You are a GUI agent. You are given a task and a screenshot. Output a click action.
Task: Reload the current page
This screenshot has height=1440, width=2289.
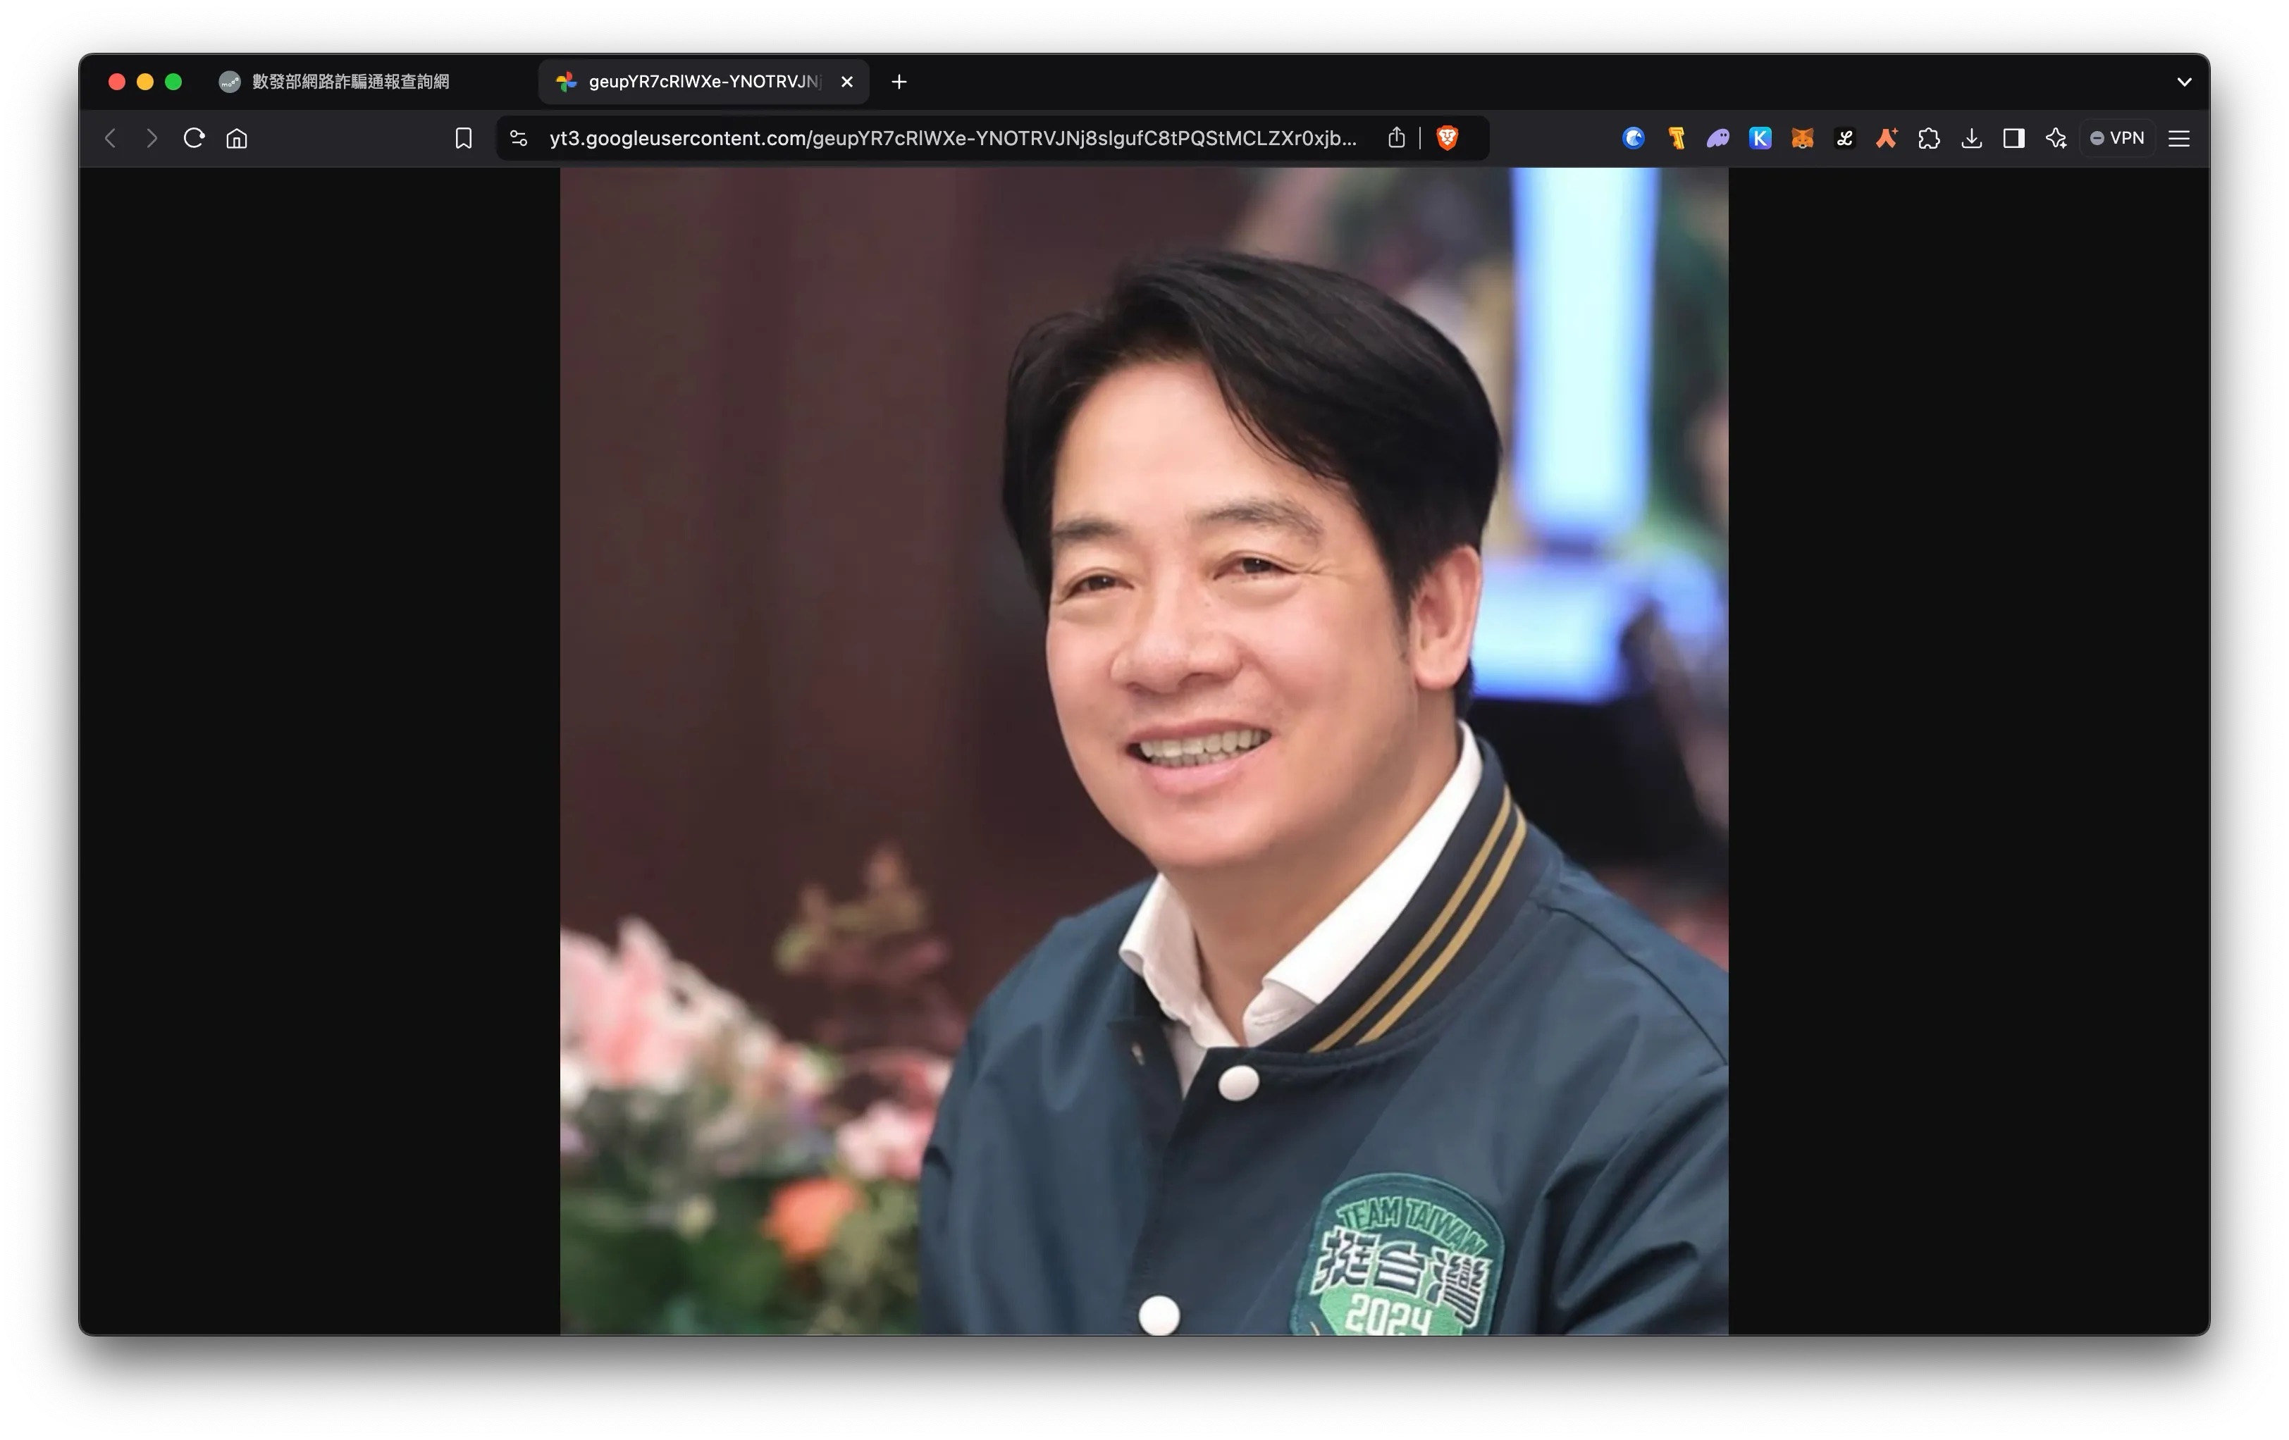click(x=194, y=139)
